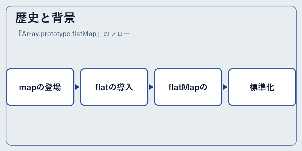Screen dimensions: 302x151
Task: Click the empty panel area below the flow boxes
Action: [x=151, y=125]
